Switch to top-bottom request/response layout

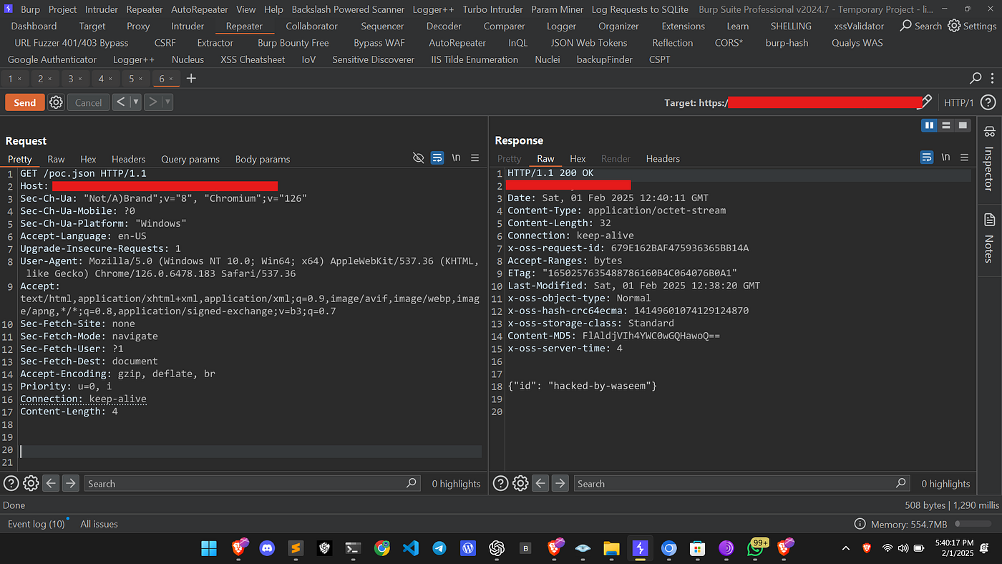point(946,125)
